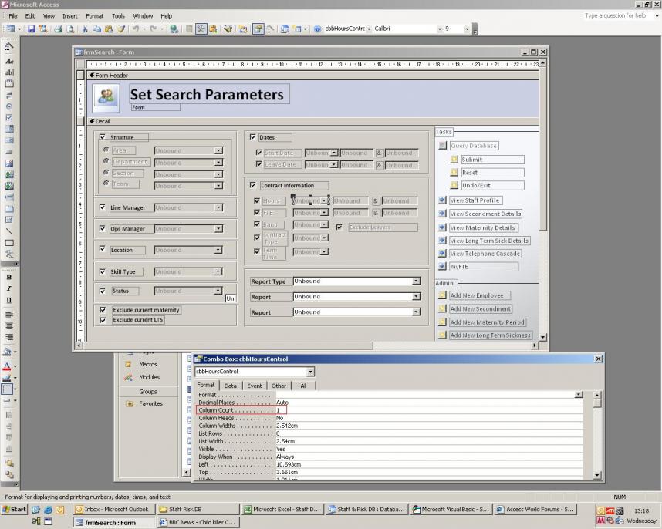Select the Label tool in the toolbox
This screenshot has width=662, height=529.
coord(10,59)
